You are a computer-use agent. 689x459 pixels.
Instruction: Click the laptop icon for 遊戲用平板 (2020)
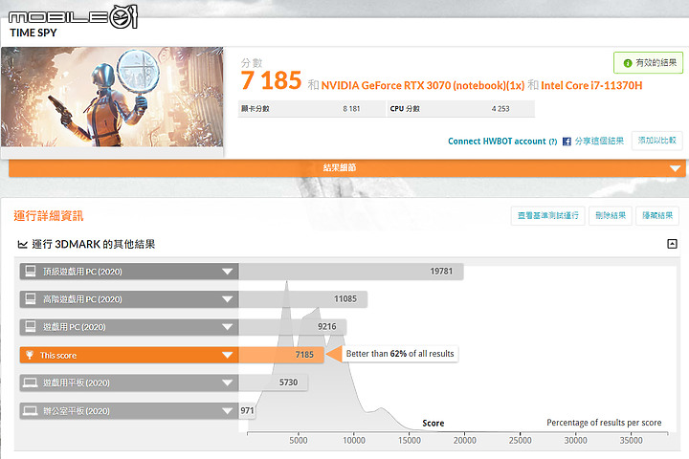[30, 382]
